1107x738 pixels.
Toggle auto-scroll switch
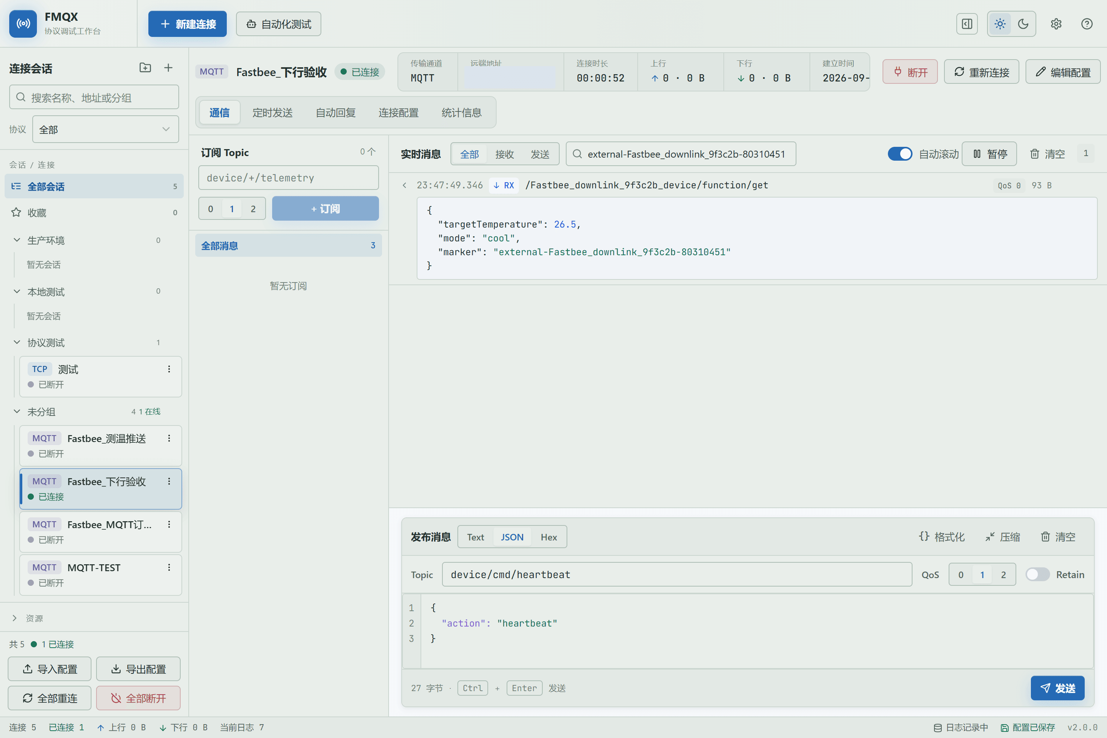[899, 154]
